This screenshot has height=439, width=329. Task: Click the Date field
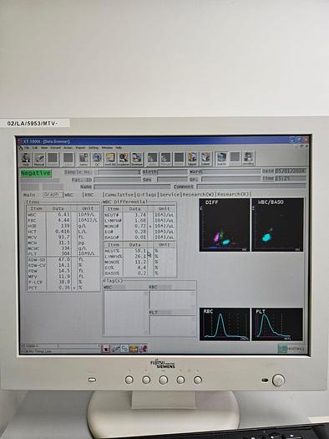click(291, 171)
